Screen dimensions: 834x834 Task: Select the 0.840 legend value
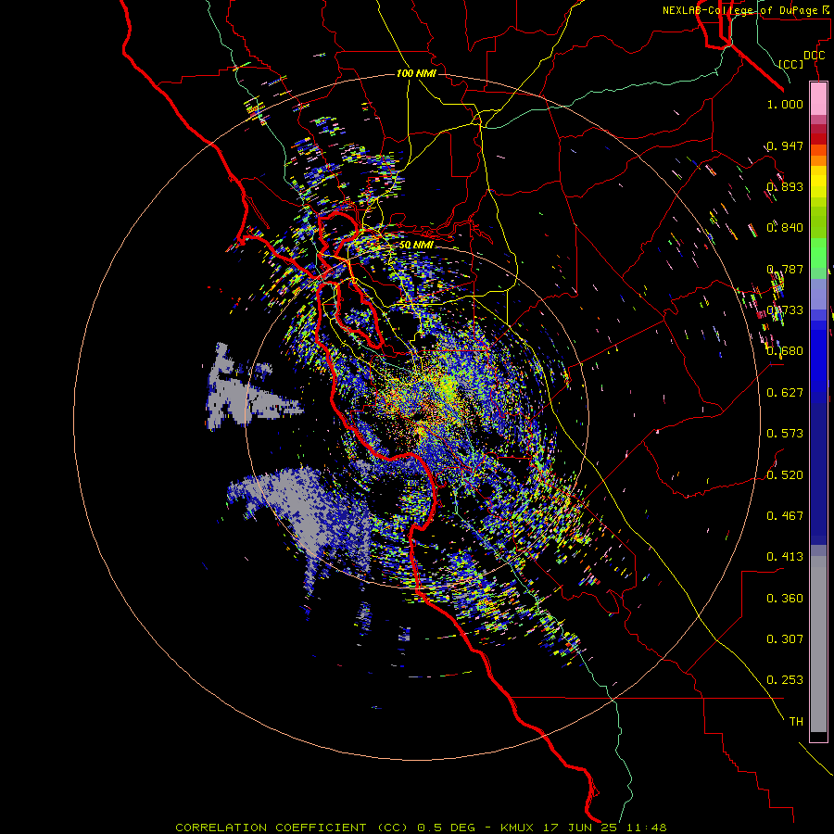tap(785, 228)
